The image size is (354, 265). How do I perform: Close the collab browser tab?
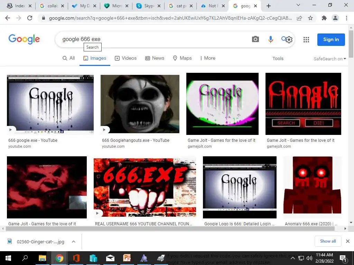tap(63, 6)
